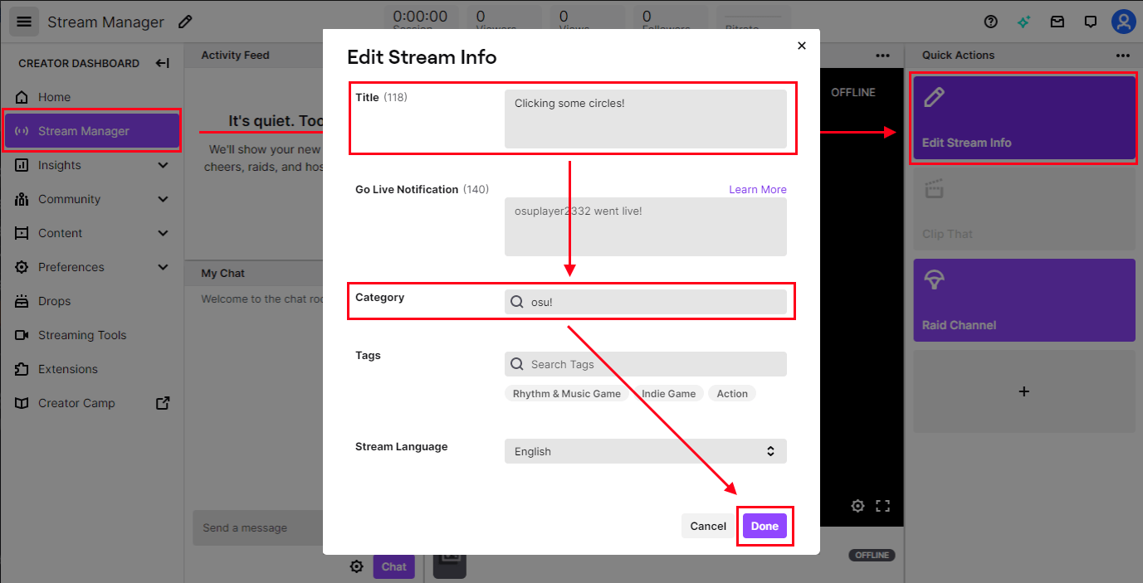Click the Raid Channel quick action
The height and width of the screenshot is (583, 1143).
1024,300
